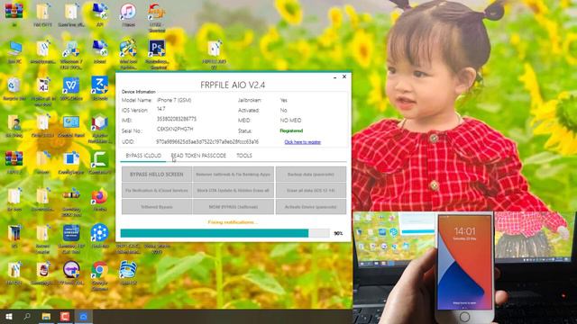Viewport: 577px width, 324px height.
Task: Click Block OTA Update & Hidden Erase all button
Action: point(234,190)
